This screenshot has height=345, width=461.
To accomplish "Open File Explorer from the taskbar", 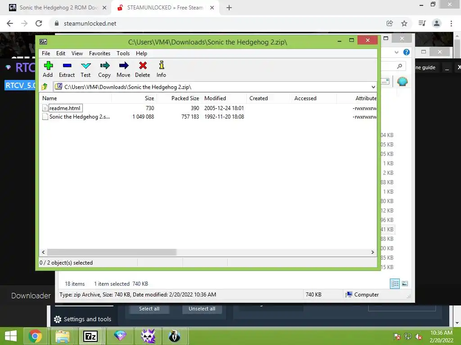I will [x=62, y=336].
